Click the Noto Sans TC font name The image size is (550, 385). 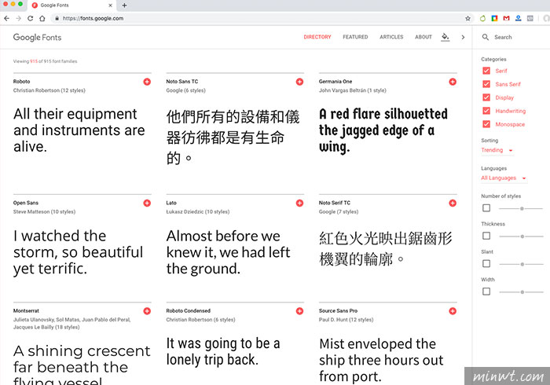182,82
